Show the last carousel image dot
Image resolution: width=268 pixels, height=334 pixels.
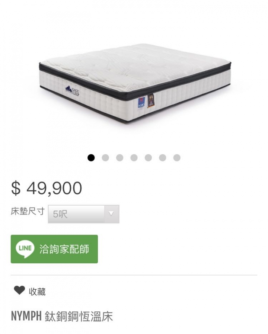[x=177, y=158]
